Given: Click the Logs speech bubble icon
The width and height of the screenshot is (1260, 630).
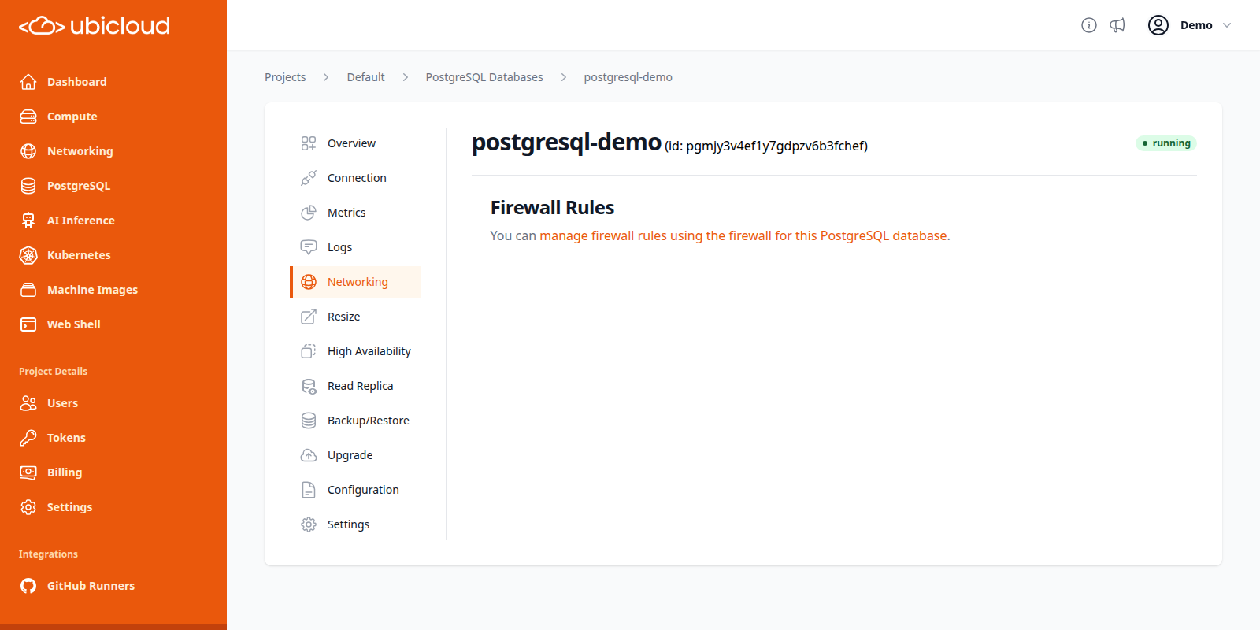Looking at the screenshot, I should click(x=309, y=247).
